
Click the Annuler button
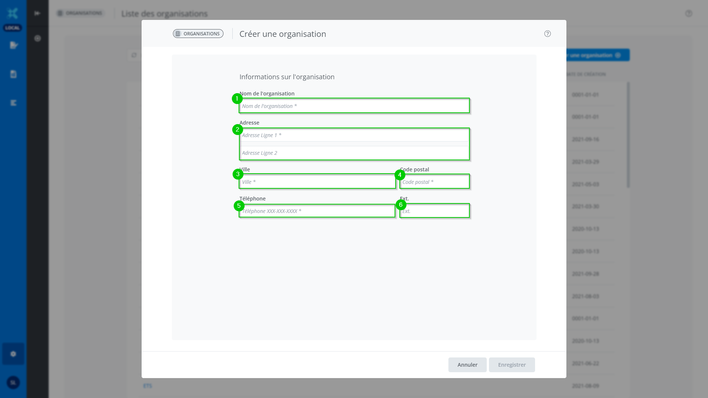467,364
